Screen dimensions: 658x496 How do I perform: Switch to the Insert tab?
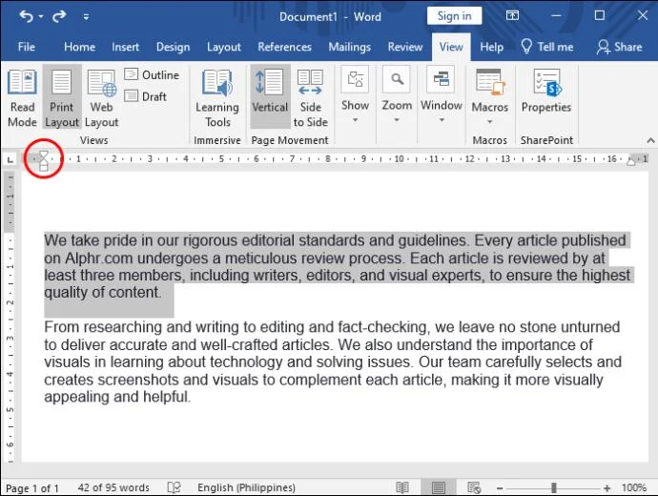tap(125, 47)
